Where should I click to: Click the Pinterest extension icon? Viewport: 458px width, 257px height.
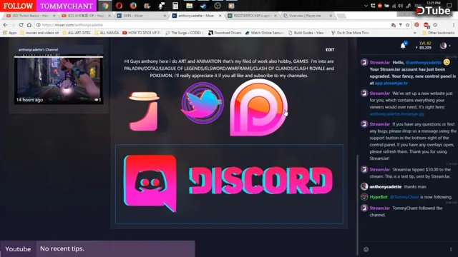click(x=416, y=25)
